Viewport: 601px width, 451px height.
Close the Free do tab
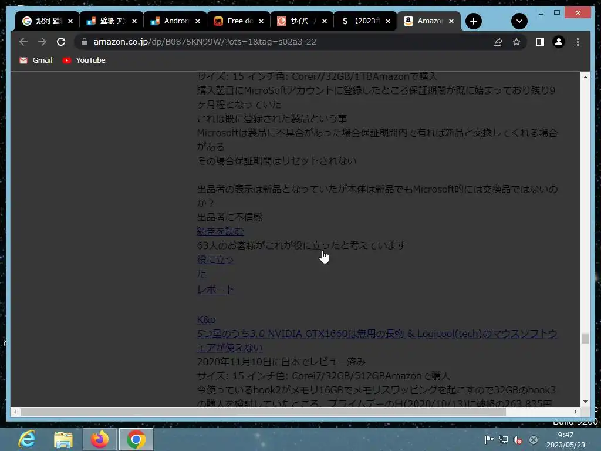[x=261, y=21]
